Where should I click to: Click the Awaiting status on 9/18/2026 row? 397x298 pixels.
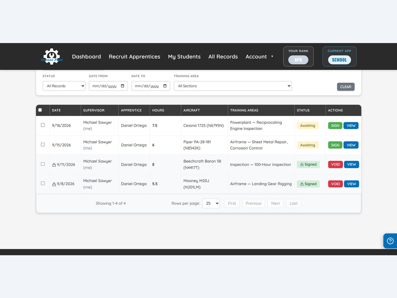[308, 126]
